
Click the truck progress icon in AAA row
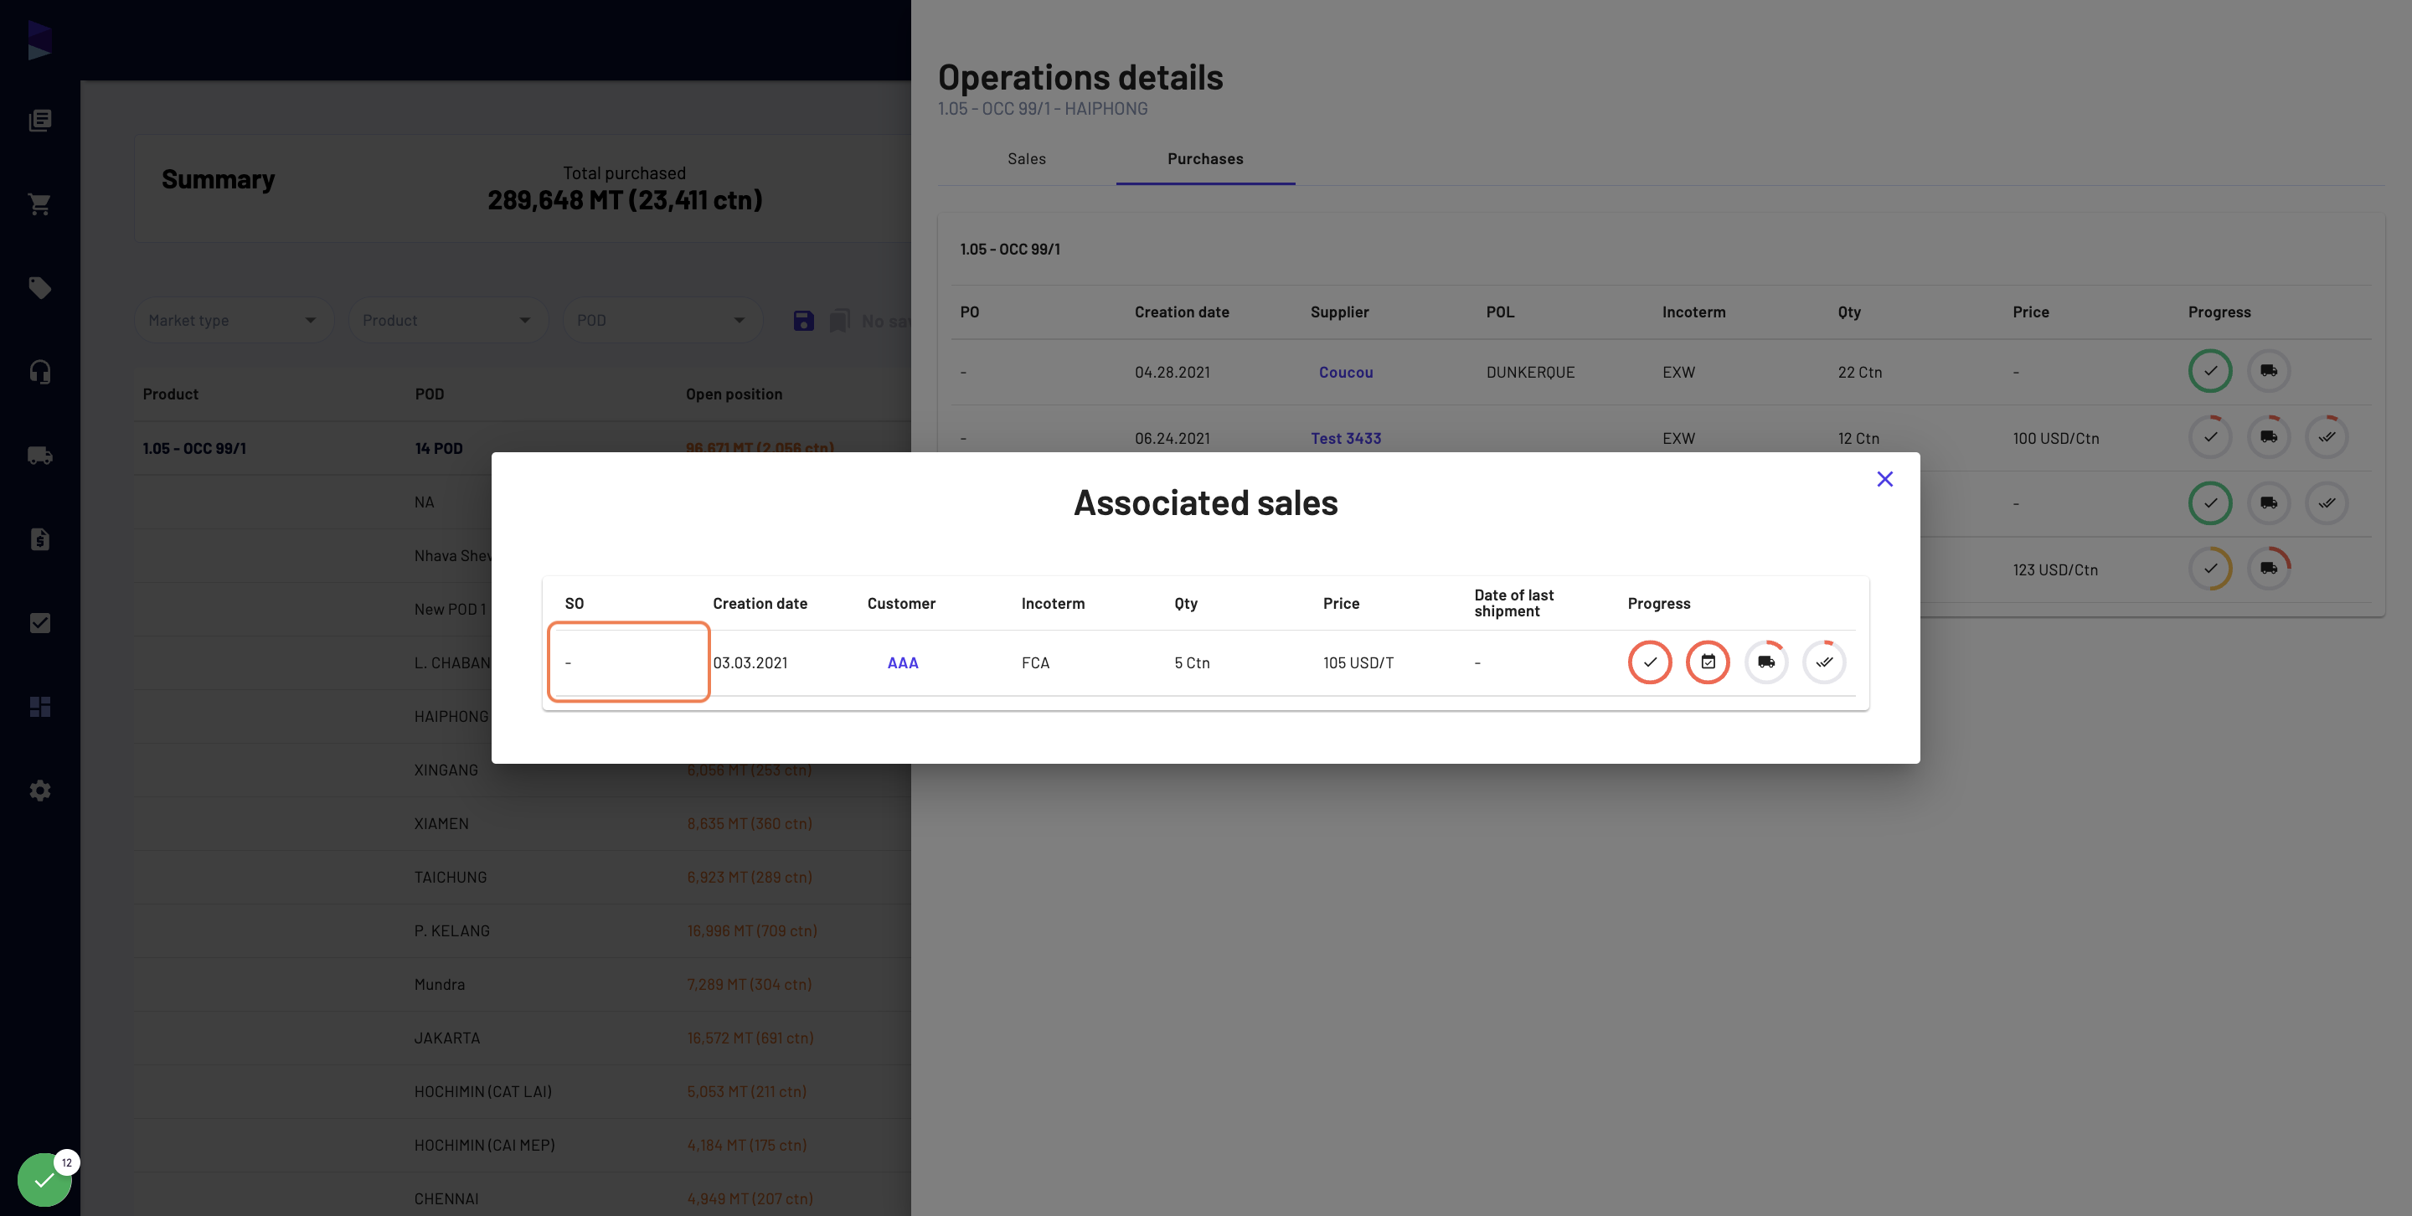pos(1766,662)
